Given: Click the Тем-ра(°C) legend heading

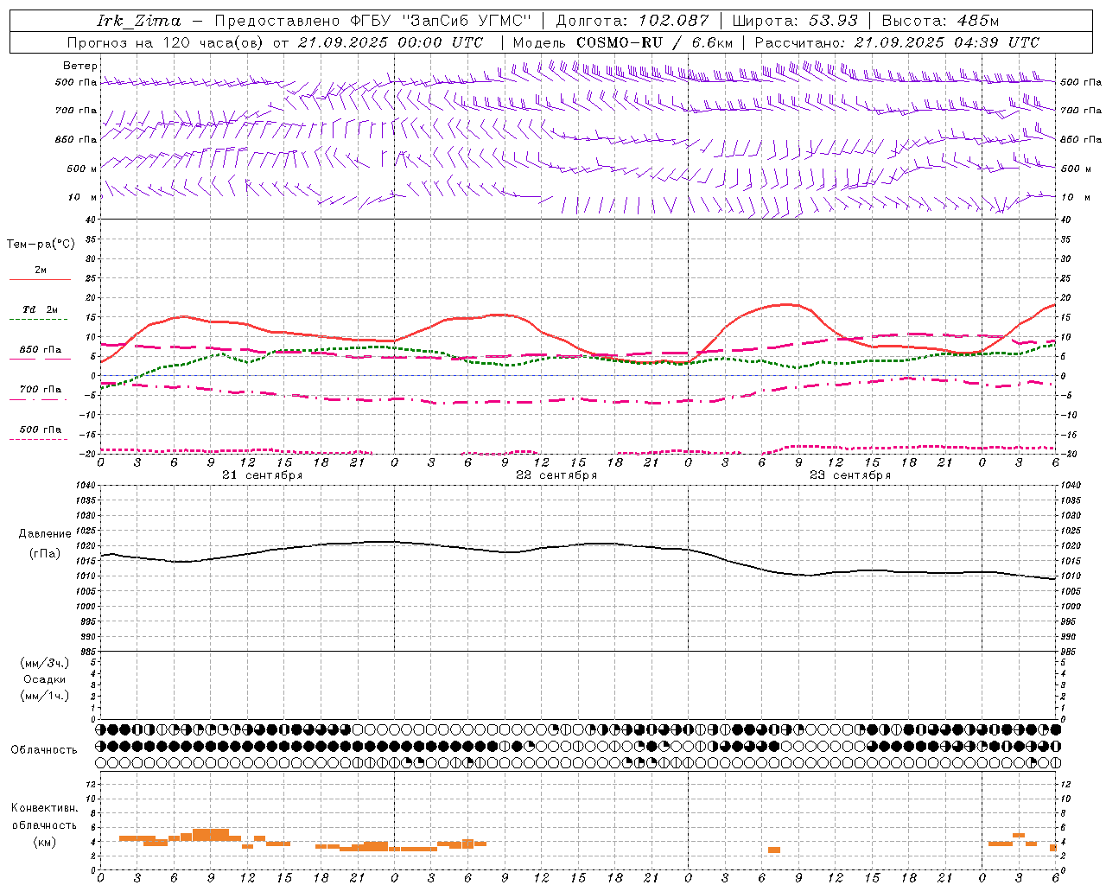Looking at the screenshot, I should [41, 245].
